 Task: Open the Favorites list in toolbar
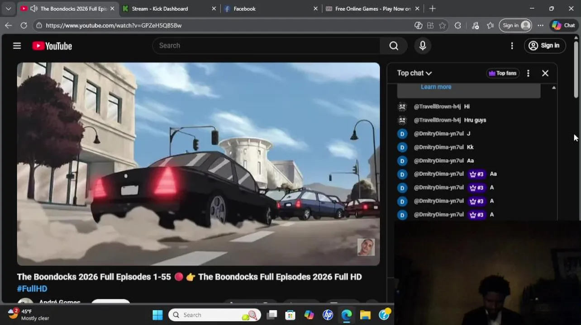click(490, 25)
